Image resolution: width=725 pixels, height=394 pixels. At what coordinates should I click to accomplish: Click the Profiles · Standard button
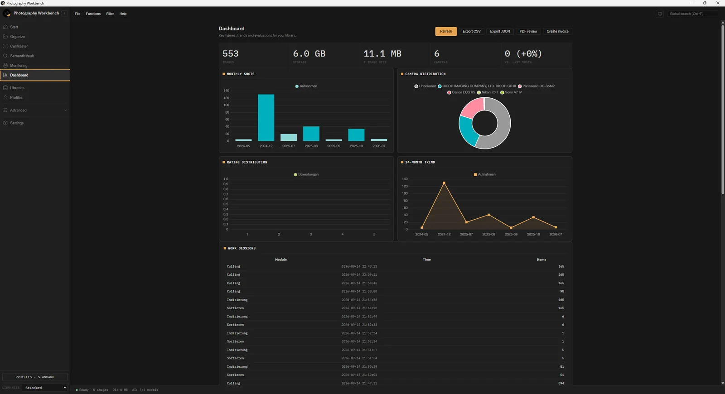point(35,377)
